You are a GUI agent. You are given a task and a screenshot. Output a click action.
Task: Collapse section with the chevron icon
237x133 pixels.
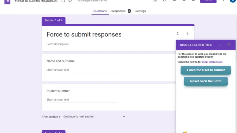pos(178,34)
